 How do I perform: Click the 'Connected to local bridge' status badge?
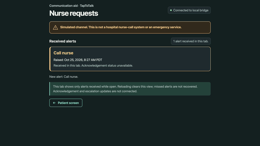[x=189, y=10]
